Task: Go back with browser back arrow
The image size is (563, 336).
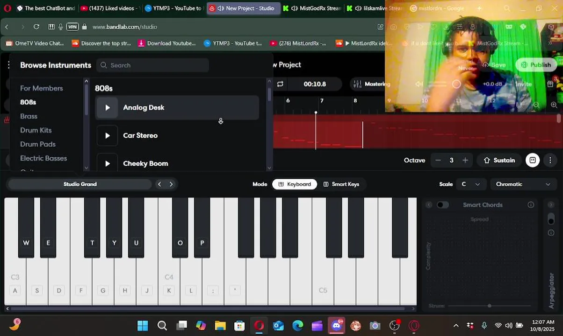Action: (x=7, y=27)
